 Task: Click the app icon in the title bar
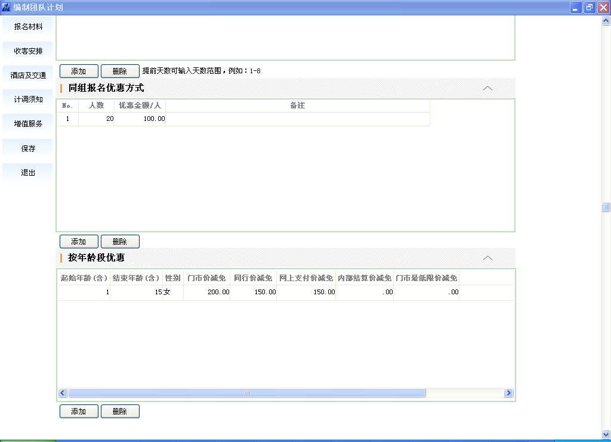(6, 8)
